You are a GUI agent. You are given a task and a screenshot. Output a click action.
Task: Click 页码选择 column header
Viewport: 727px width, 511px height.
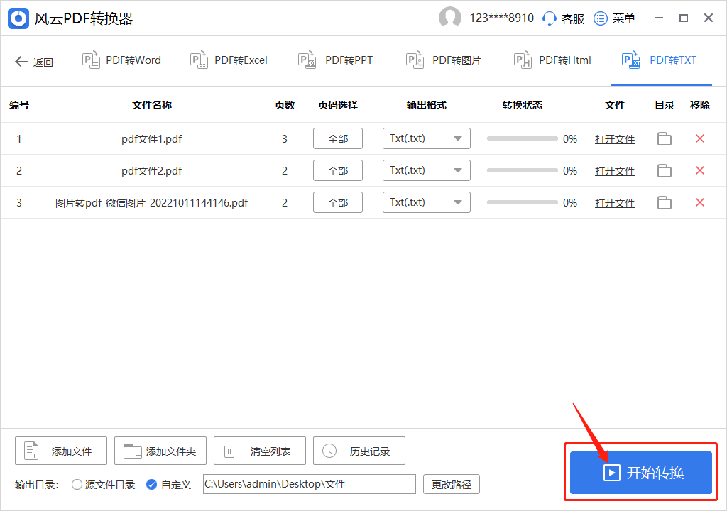point(337,105)
